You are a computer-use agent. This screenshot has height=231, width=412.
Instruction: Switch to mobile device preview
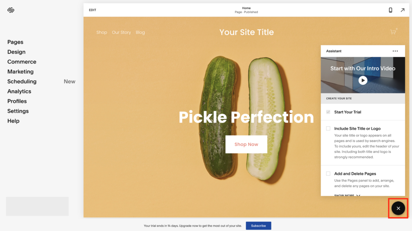[390, 10]
